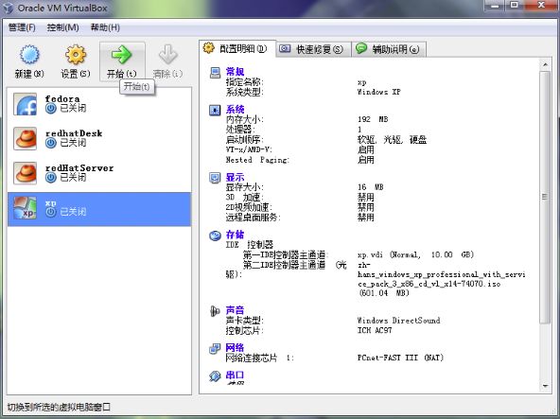Open the 控制(M) menu
This screenshot has width=560, height=419.
62,27
